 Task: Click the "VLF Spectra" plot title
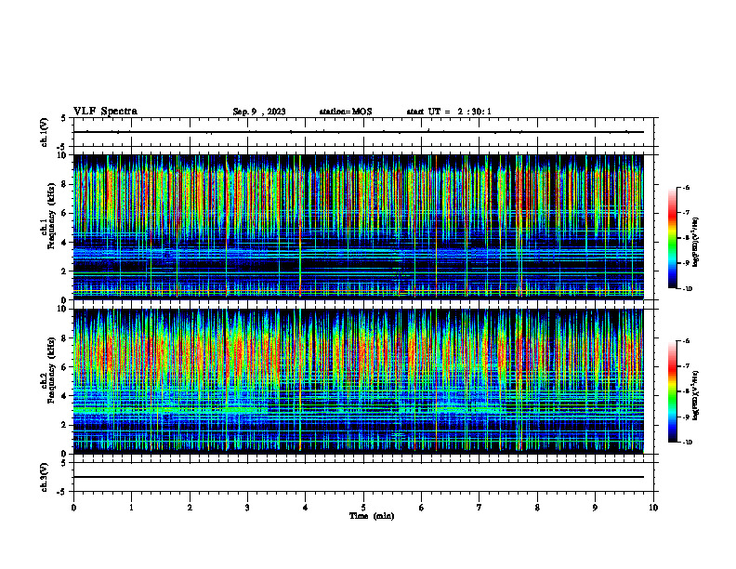[105, 112]
